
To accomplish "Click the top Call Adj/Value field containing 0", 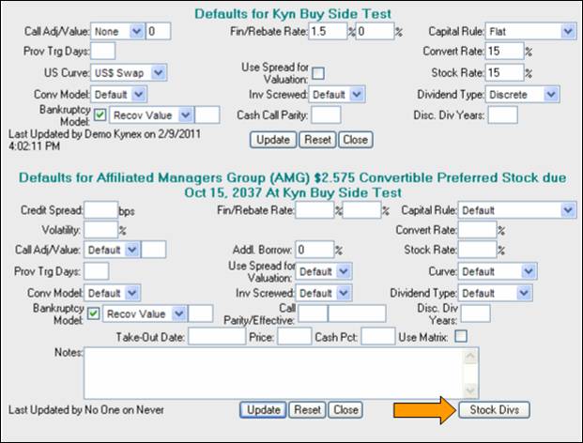I will pos(159,31).
